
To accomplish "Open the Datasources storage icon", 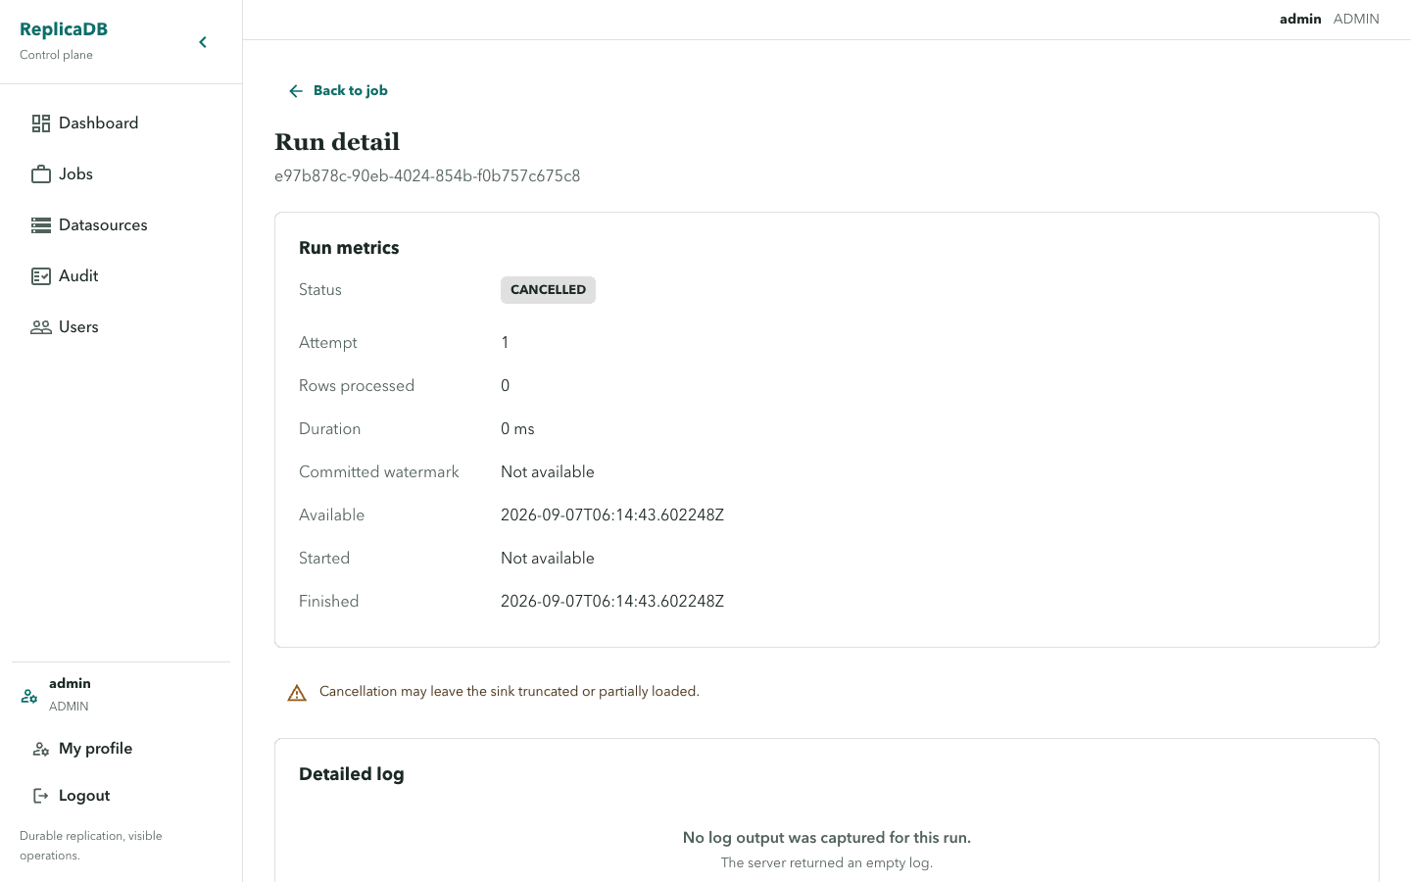I will click(x=41, y=225).
